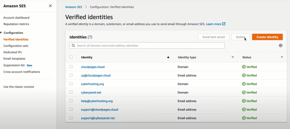Click Verified check icon for cyberhosting.org
The height and width of the screenshot is (129, 290).
tap(244, 84)
